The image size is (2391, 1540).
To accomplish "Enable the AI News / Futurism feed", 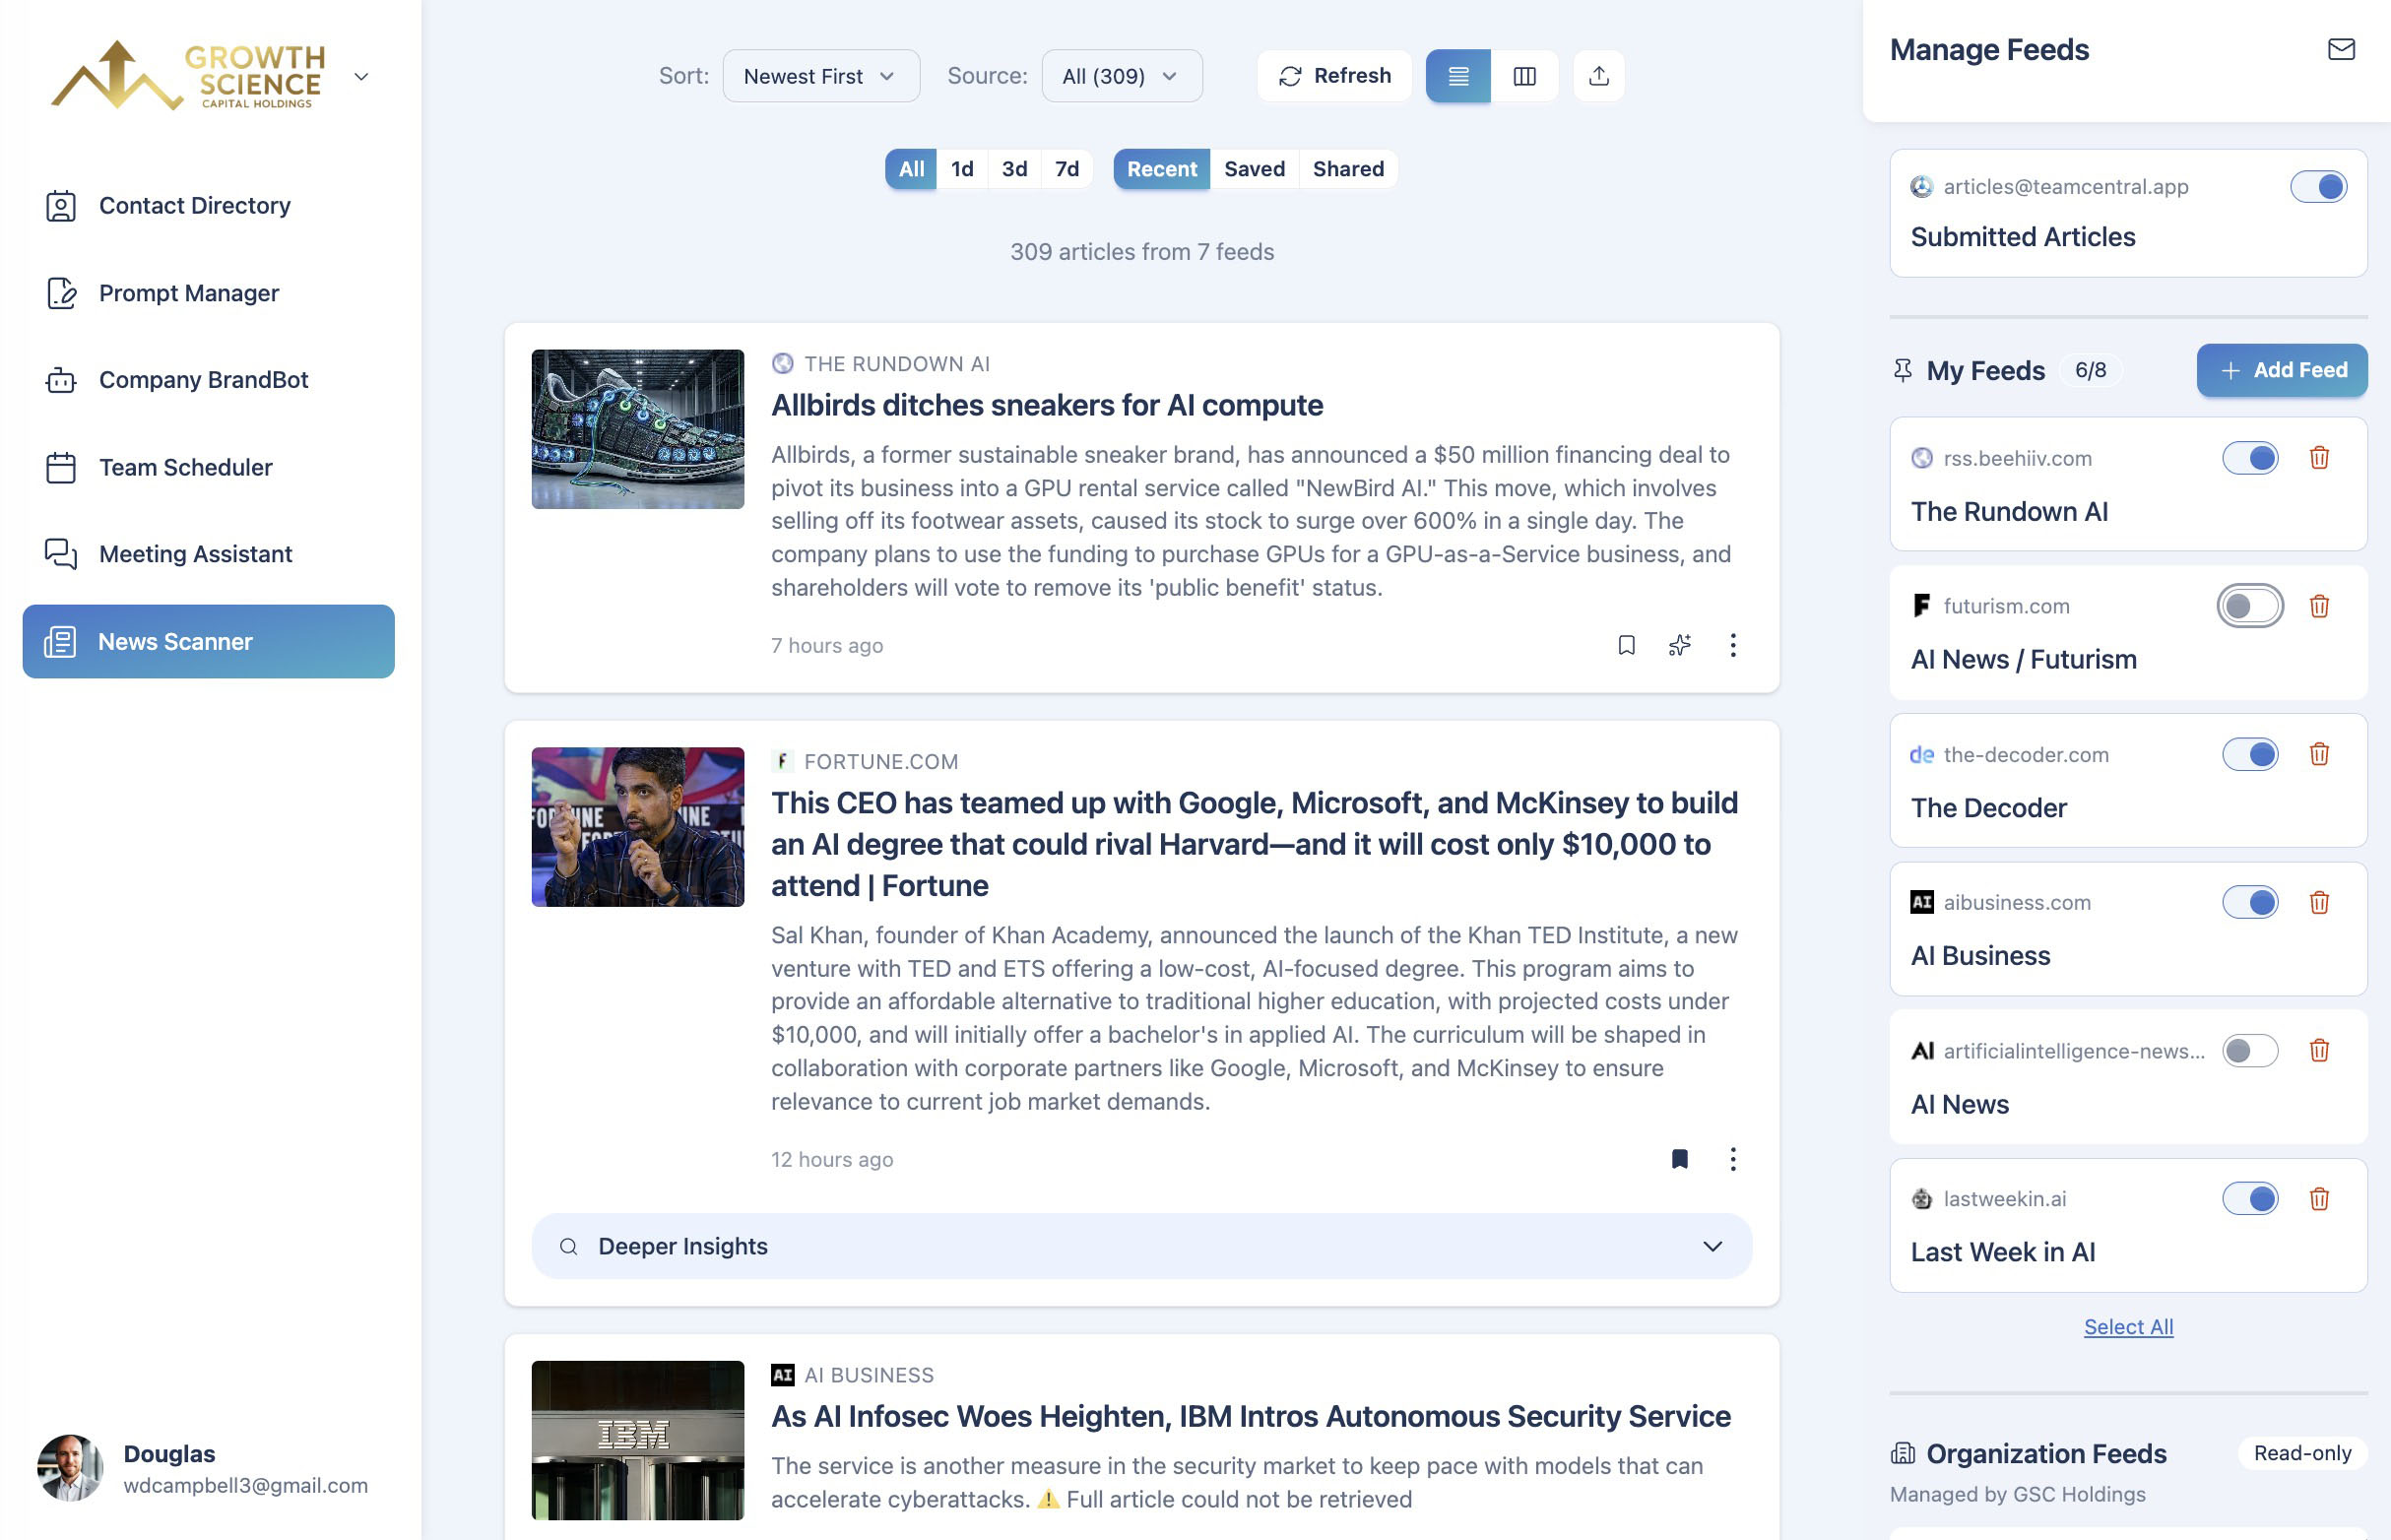I will (x=2250, y=606).
